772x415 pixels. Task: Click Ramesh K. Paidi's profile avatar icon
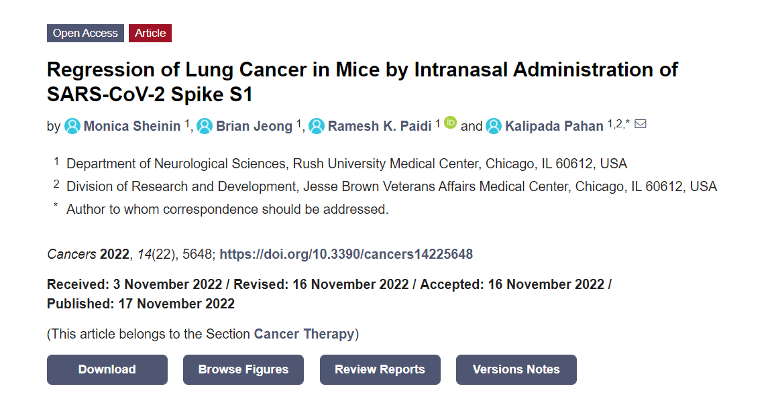(x=317, y=126)
